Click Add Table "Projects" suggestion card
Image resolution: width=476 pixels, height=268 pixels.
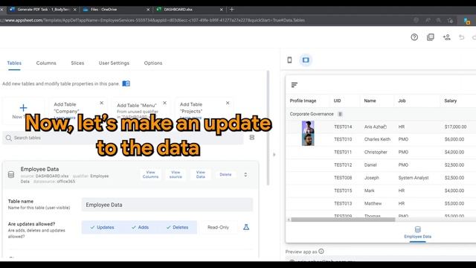click(x=204, y=111)
